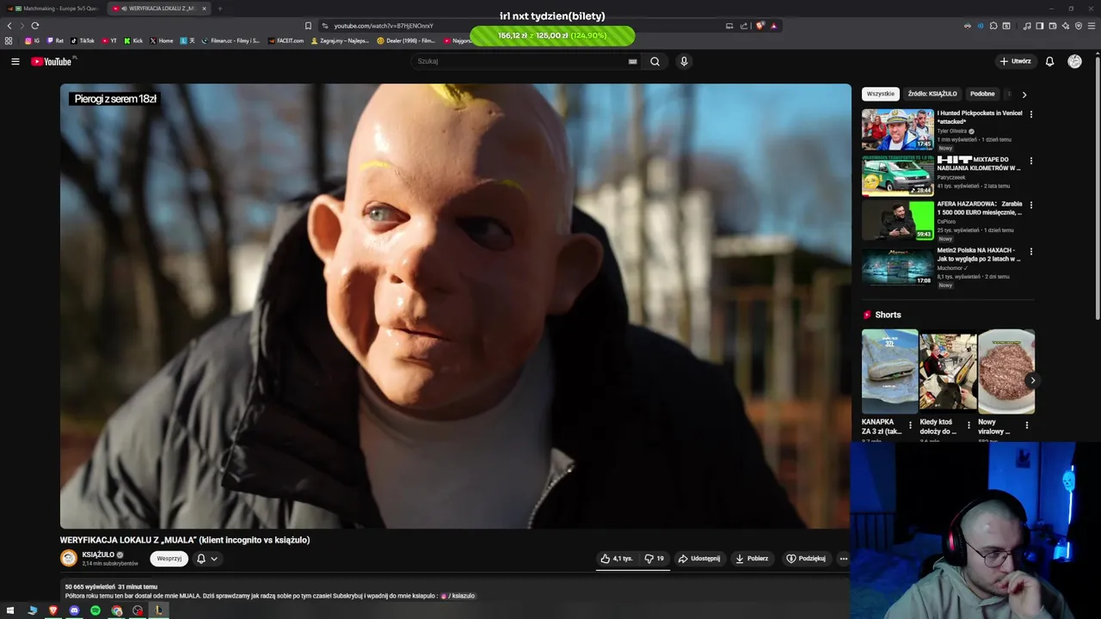Open options for HIT MIXTAPE video
Screen dimensions: 1101x619
[1030, 160]
